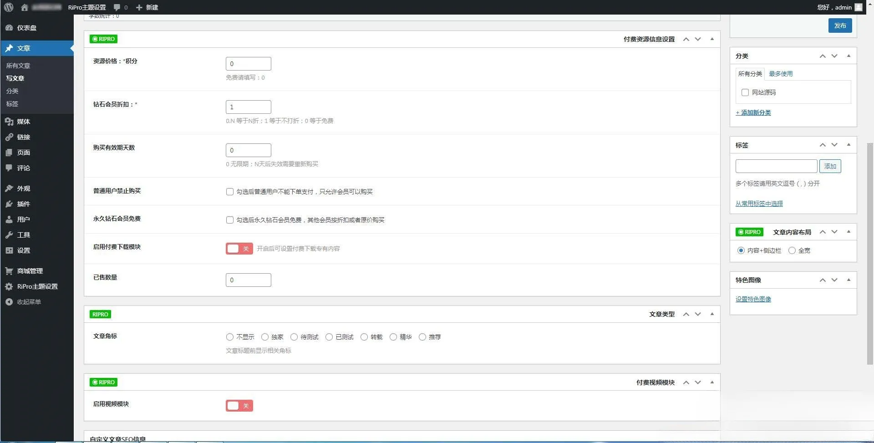Image resolution: width=874 pixels, height=443 pixels.
Task: Open admin user avatar
Action: [x=859, y=7]
